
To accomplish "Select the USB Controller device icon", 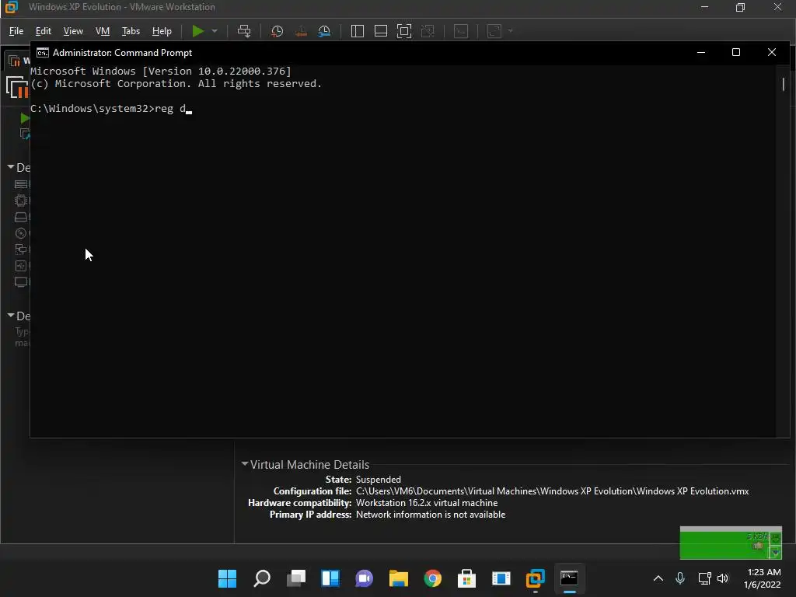I will pyautogui.click(x=21, y=266).
